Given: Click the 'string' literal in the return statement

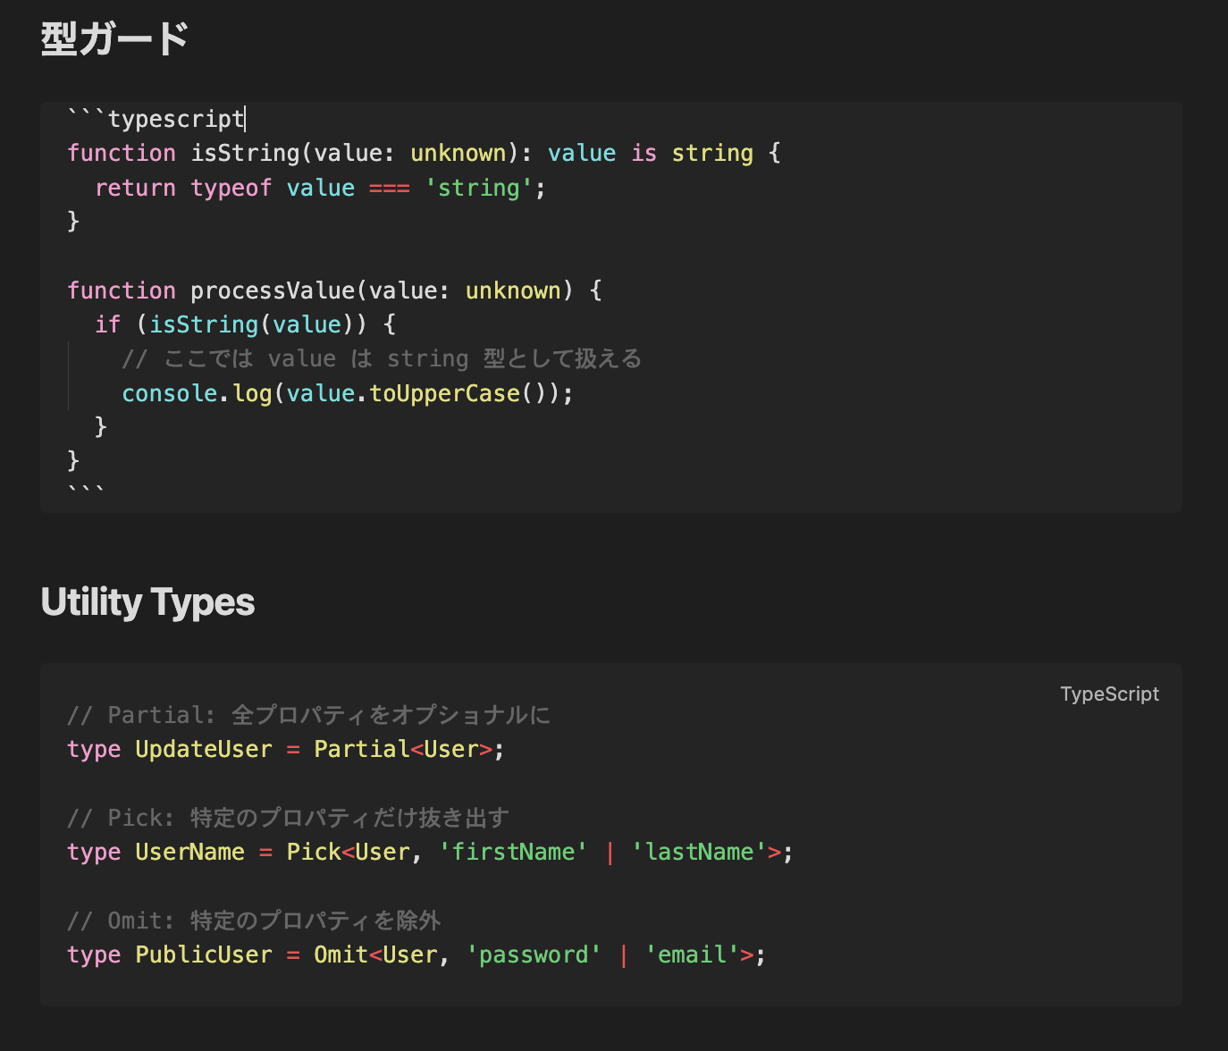Looking at the screenshot, I should point(478,187).
